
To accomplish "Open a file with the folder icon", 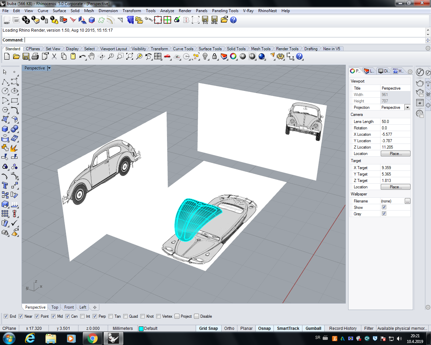I will pyautogui.click(x=16, y=57).
